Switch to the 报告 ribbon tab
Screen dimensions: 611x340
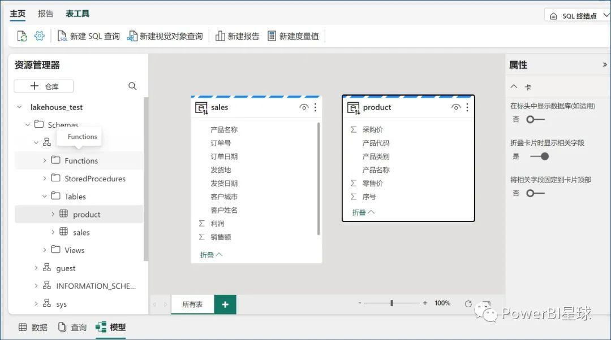click(45, 13)
